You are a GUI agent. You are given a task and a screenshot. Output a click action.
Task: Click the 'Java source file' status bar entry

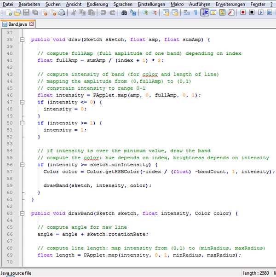16,273
